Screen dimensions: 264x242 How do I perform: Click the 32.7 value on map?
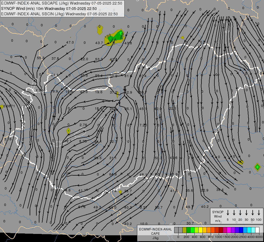coord(113,142)
